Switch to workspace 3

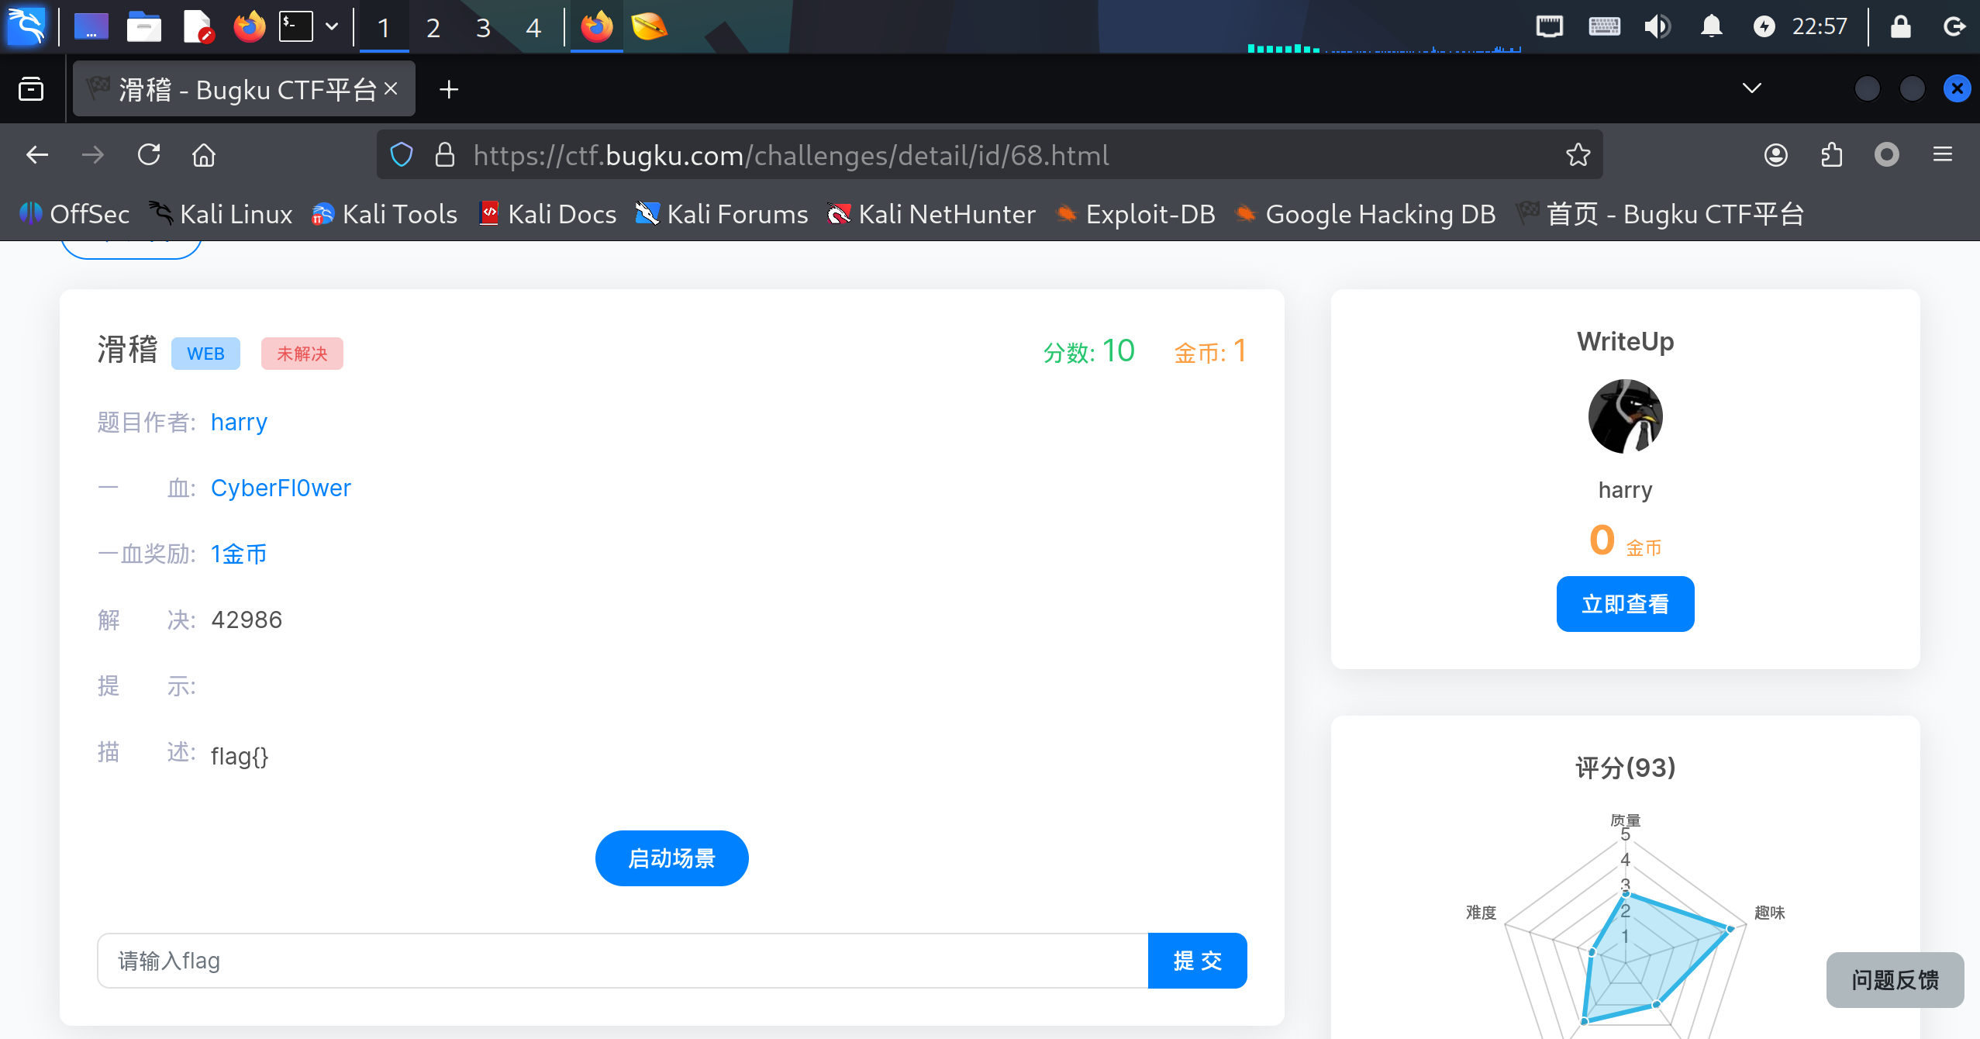click(483, 28)
